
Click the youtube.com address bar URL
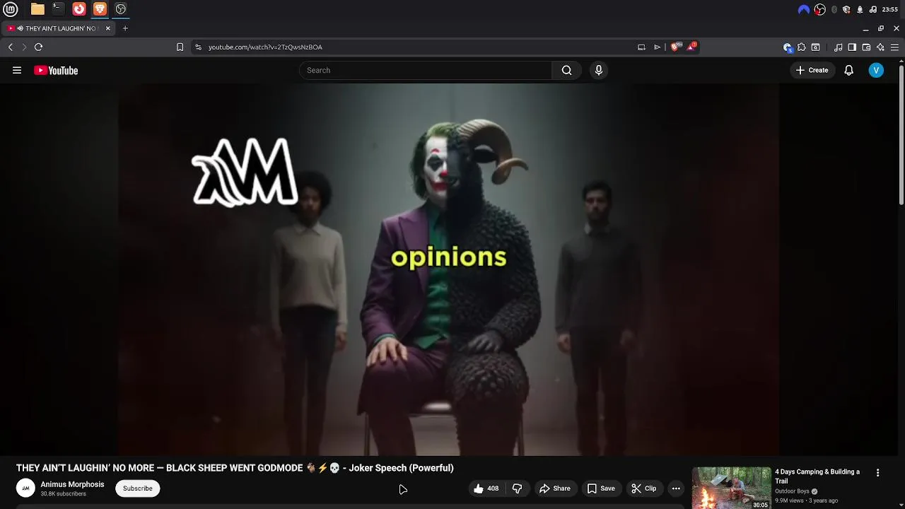[265, 47]
